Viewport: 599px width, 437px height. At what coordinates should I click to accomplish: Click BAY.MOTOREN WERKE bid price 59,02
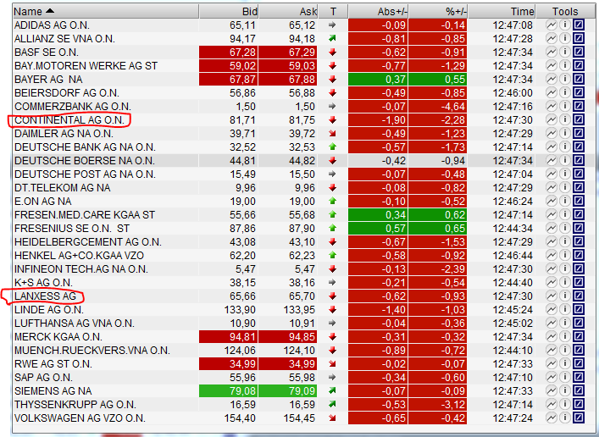[229, 66]
